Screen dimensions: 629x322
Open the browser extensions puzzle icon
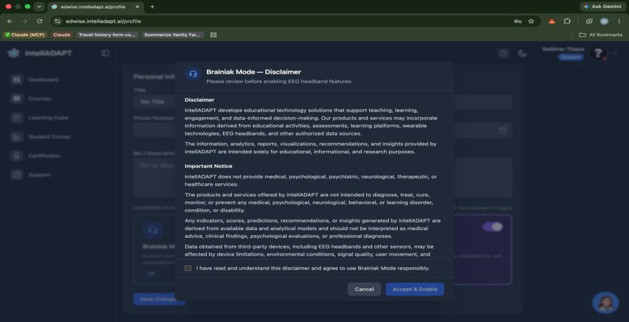[567, 21]
